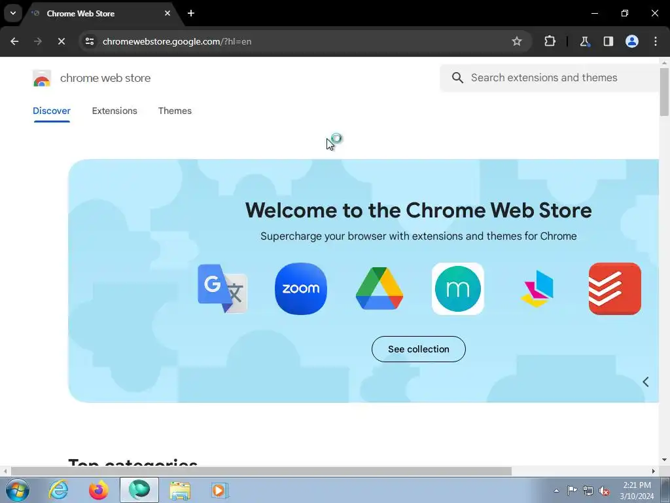The width and height of the screenshot is (670, 503).
Task: Open the Windows Start menu
Action: [17, 490]
